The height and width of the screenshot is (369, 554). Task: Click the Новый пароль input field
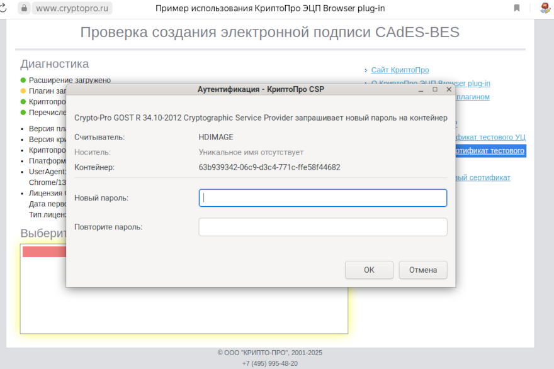pyautogui.click(x=322, y=197)
